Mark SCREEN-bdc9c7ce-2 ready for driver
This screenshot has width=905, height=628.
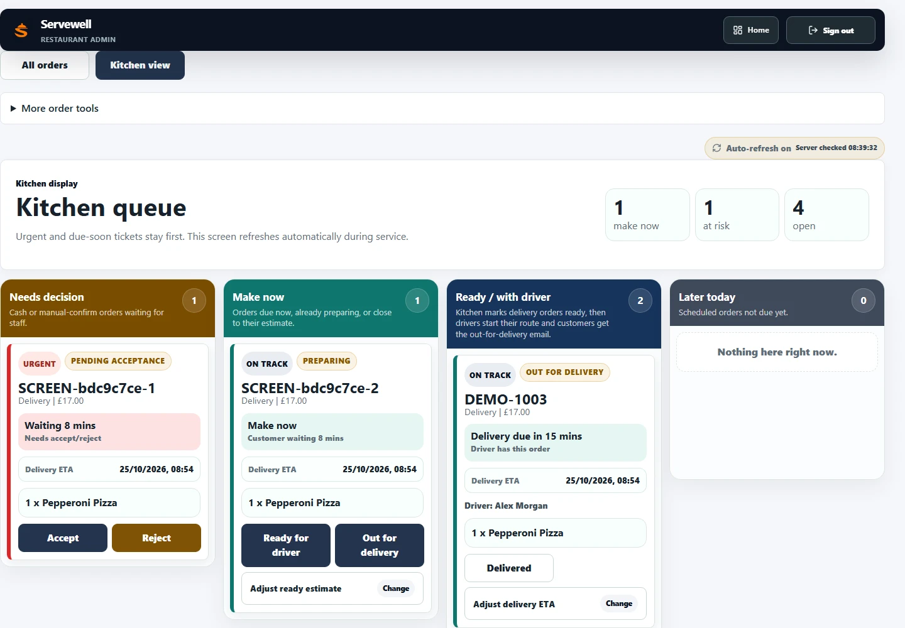286,545
